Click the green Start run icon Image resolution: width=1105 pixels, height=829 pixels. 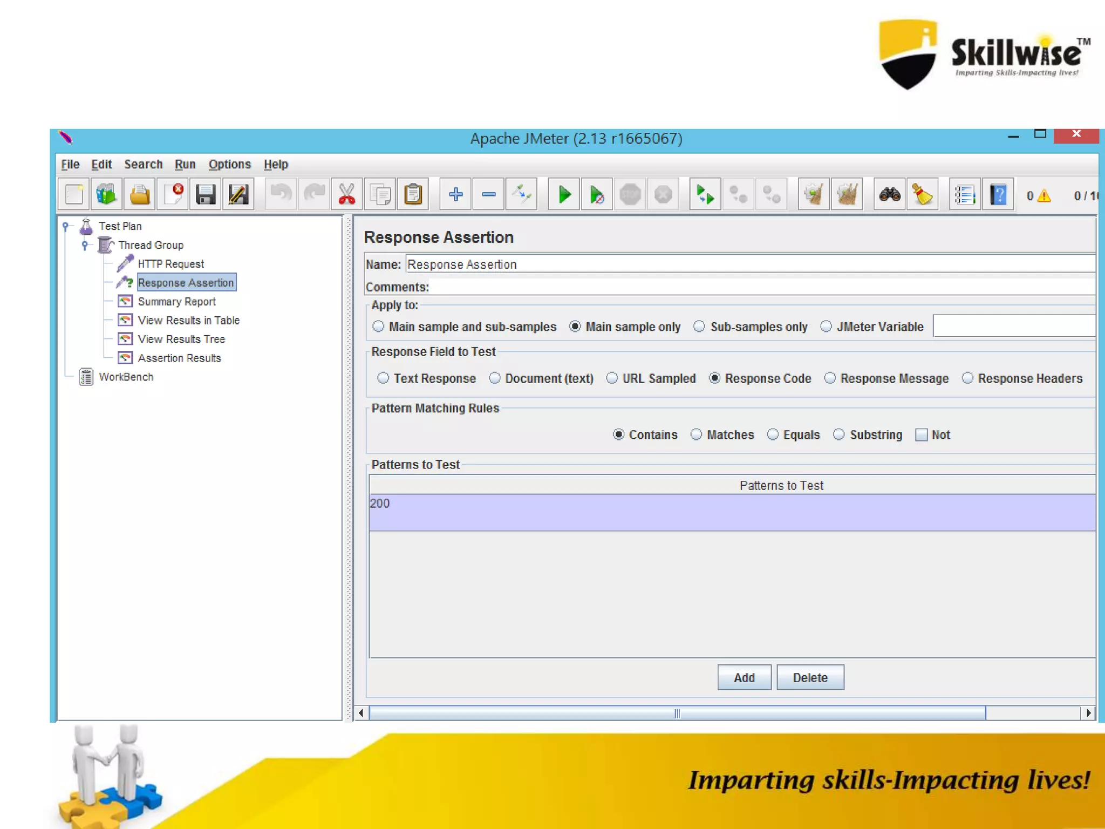pos(564,194)
